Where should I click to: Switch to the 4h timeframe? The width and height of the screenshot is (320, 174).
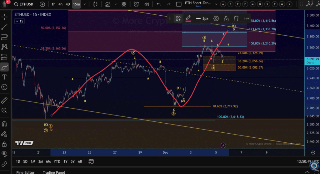[x=60, y=4]
